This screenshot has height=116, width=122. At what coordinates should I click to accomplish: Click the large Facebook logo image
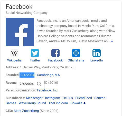[20, 32]
